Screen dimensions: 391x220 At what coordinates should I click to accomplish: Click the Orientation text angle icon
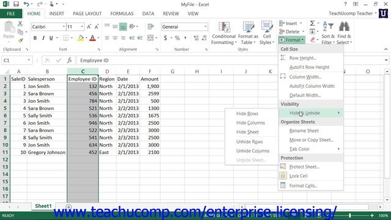click(x=132, y=26)
